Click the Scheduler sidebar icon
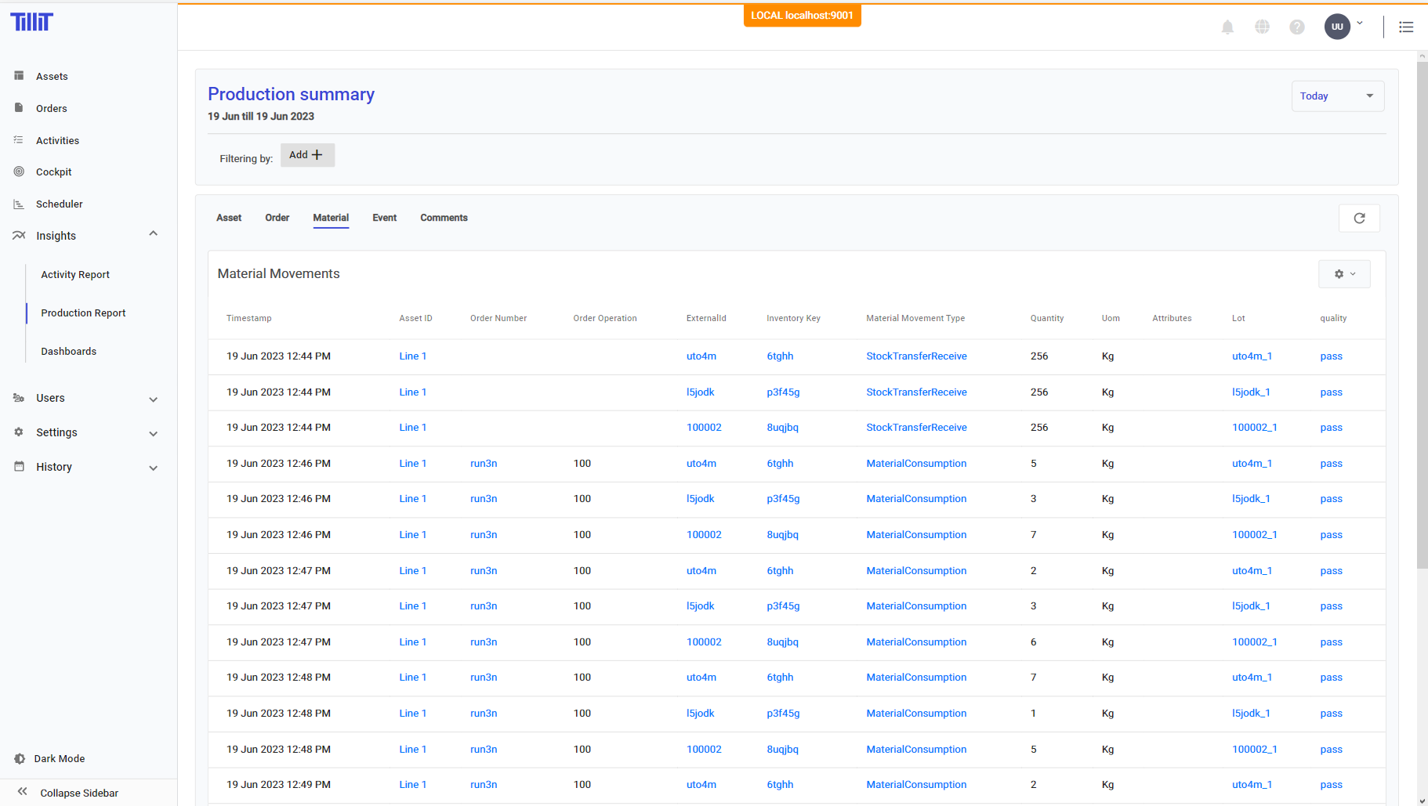Image resolution: width=1428 pixels, height=806 pixels. (19, 204)
